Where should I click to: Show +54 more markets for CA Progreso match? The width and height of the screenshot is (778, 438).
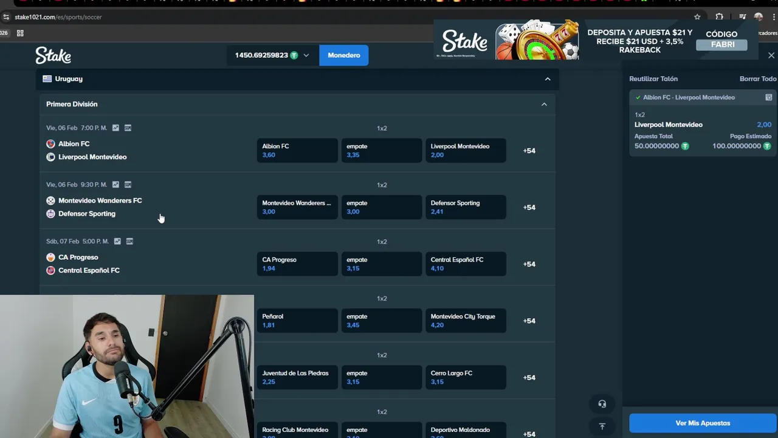coord(529,264)
